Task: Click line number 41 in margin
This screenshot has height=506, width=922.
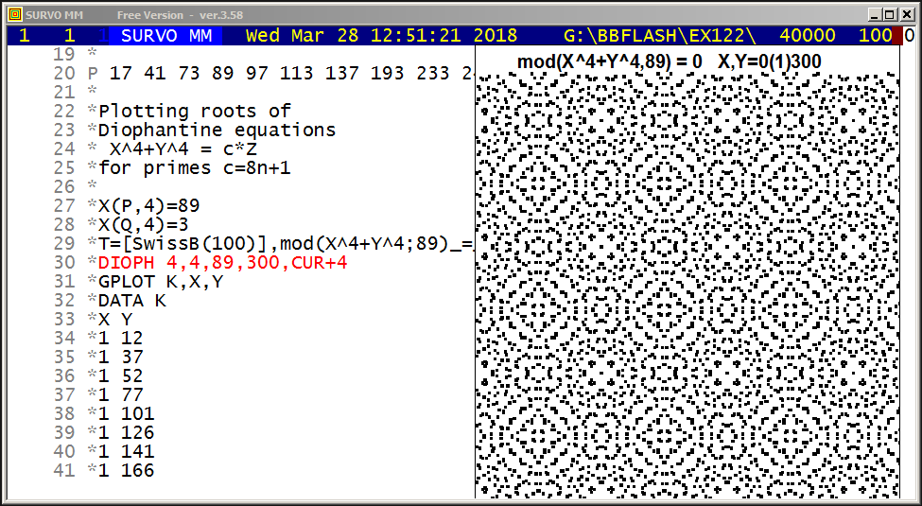Action: 64,469
